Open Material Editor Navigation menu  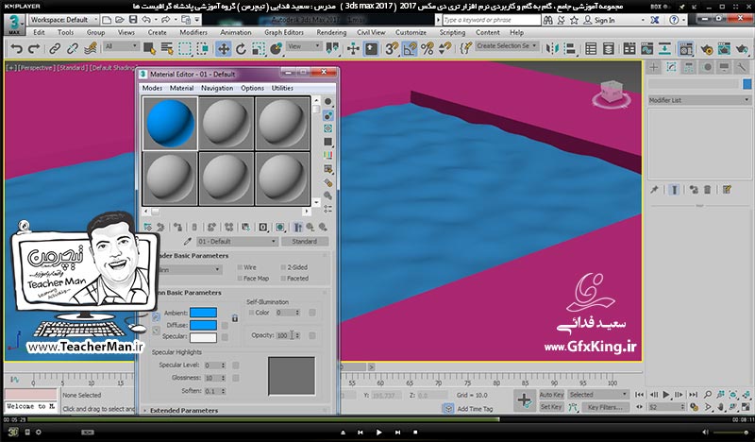(217, 88)
